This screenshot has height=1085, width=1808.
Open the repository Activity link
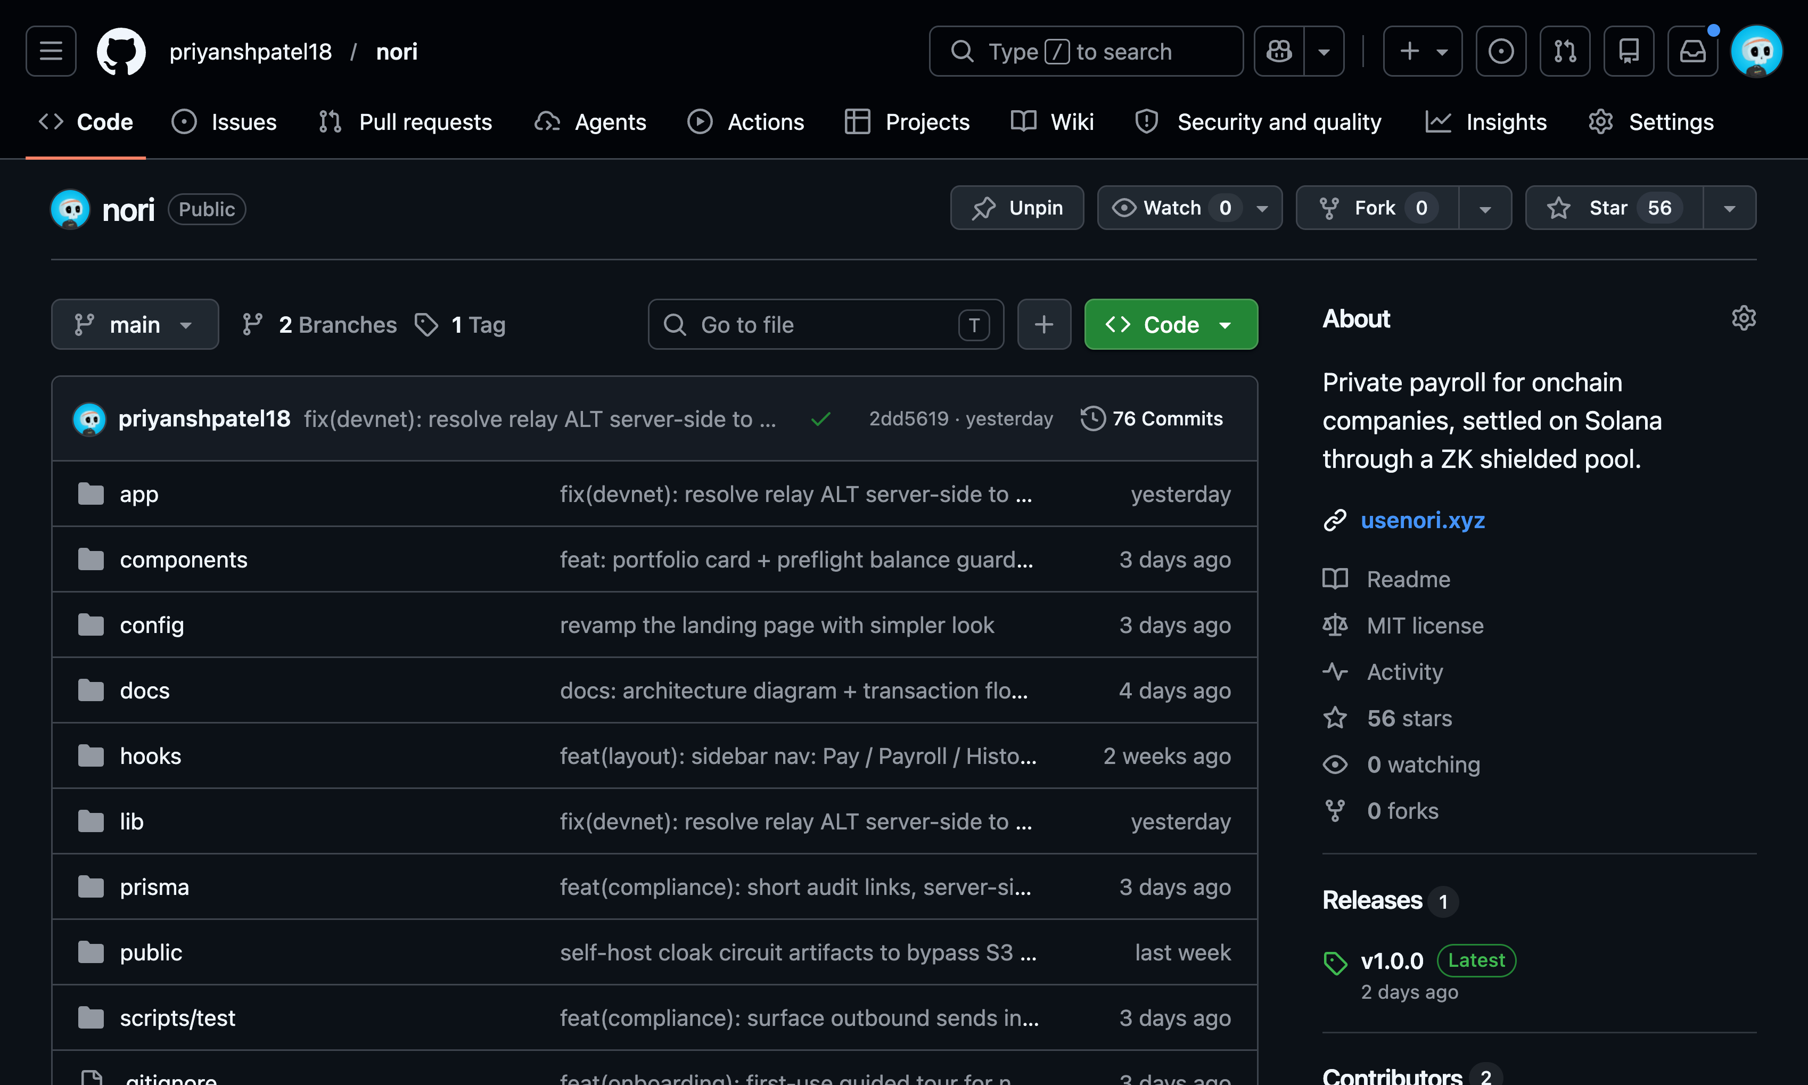coord(1383,672)
